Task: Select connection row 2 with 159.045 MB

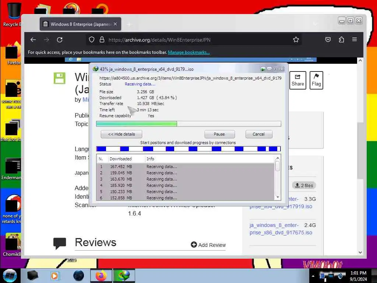Action: click(x=185, y=173)
